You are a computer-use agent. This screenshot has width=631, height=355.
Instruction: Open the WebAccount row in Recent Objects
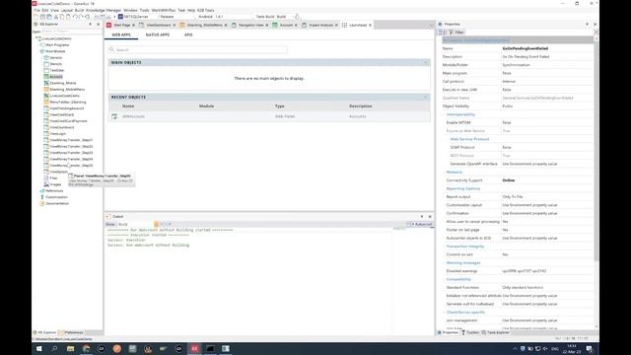(269, 116)
